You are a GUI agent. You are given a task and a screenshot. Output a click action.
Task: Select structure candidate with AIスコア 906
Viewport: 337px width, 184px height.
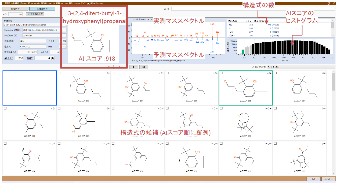(245, 123)
